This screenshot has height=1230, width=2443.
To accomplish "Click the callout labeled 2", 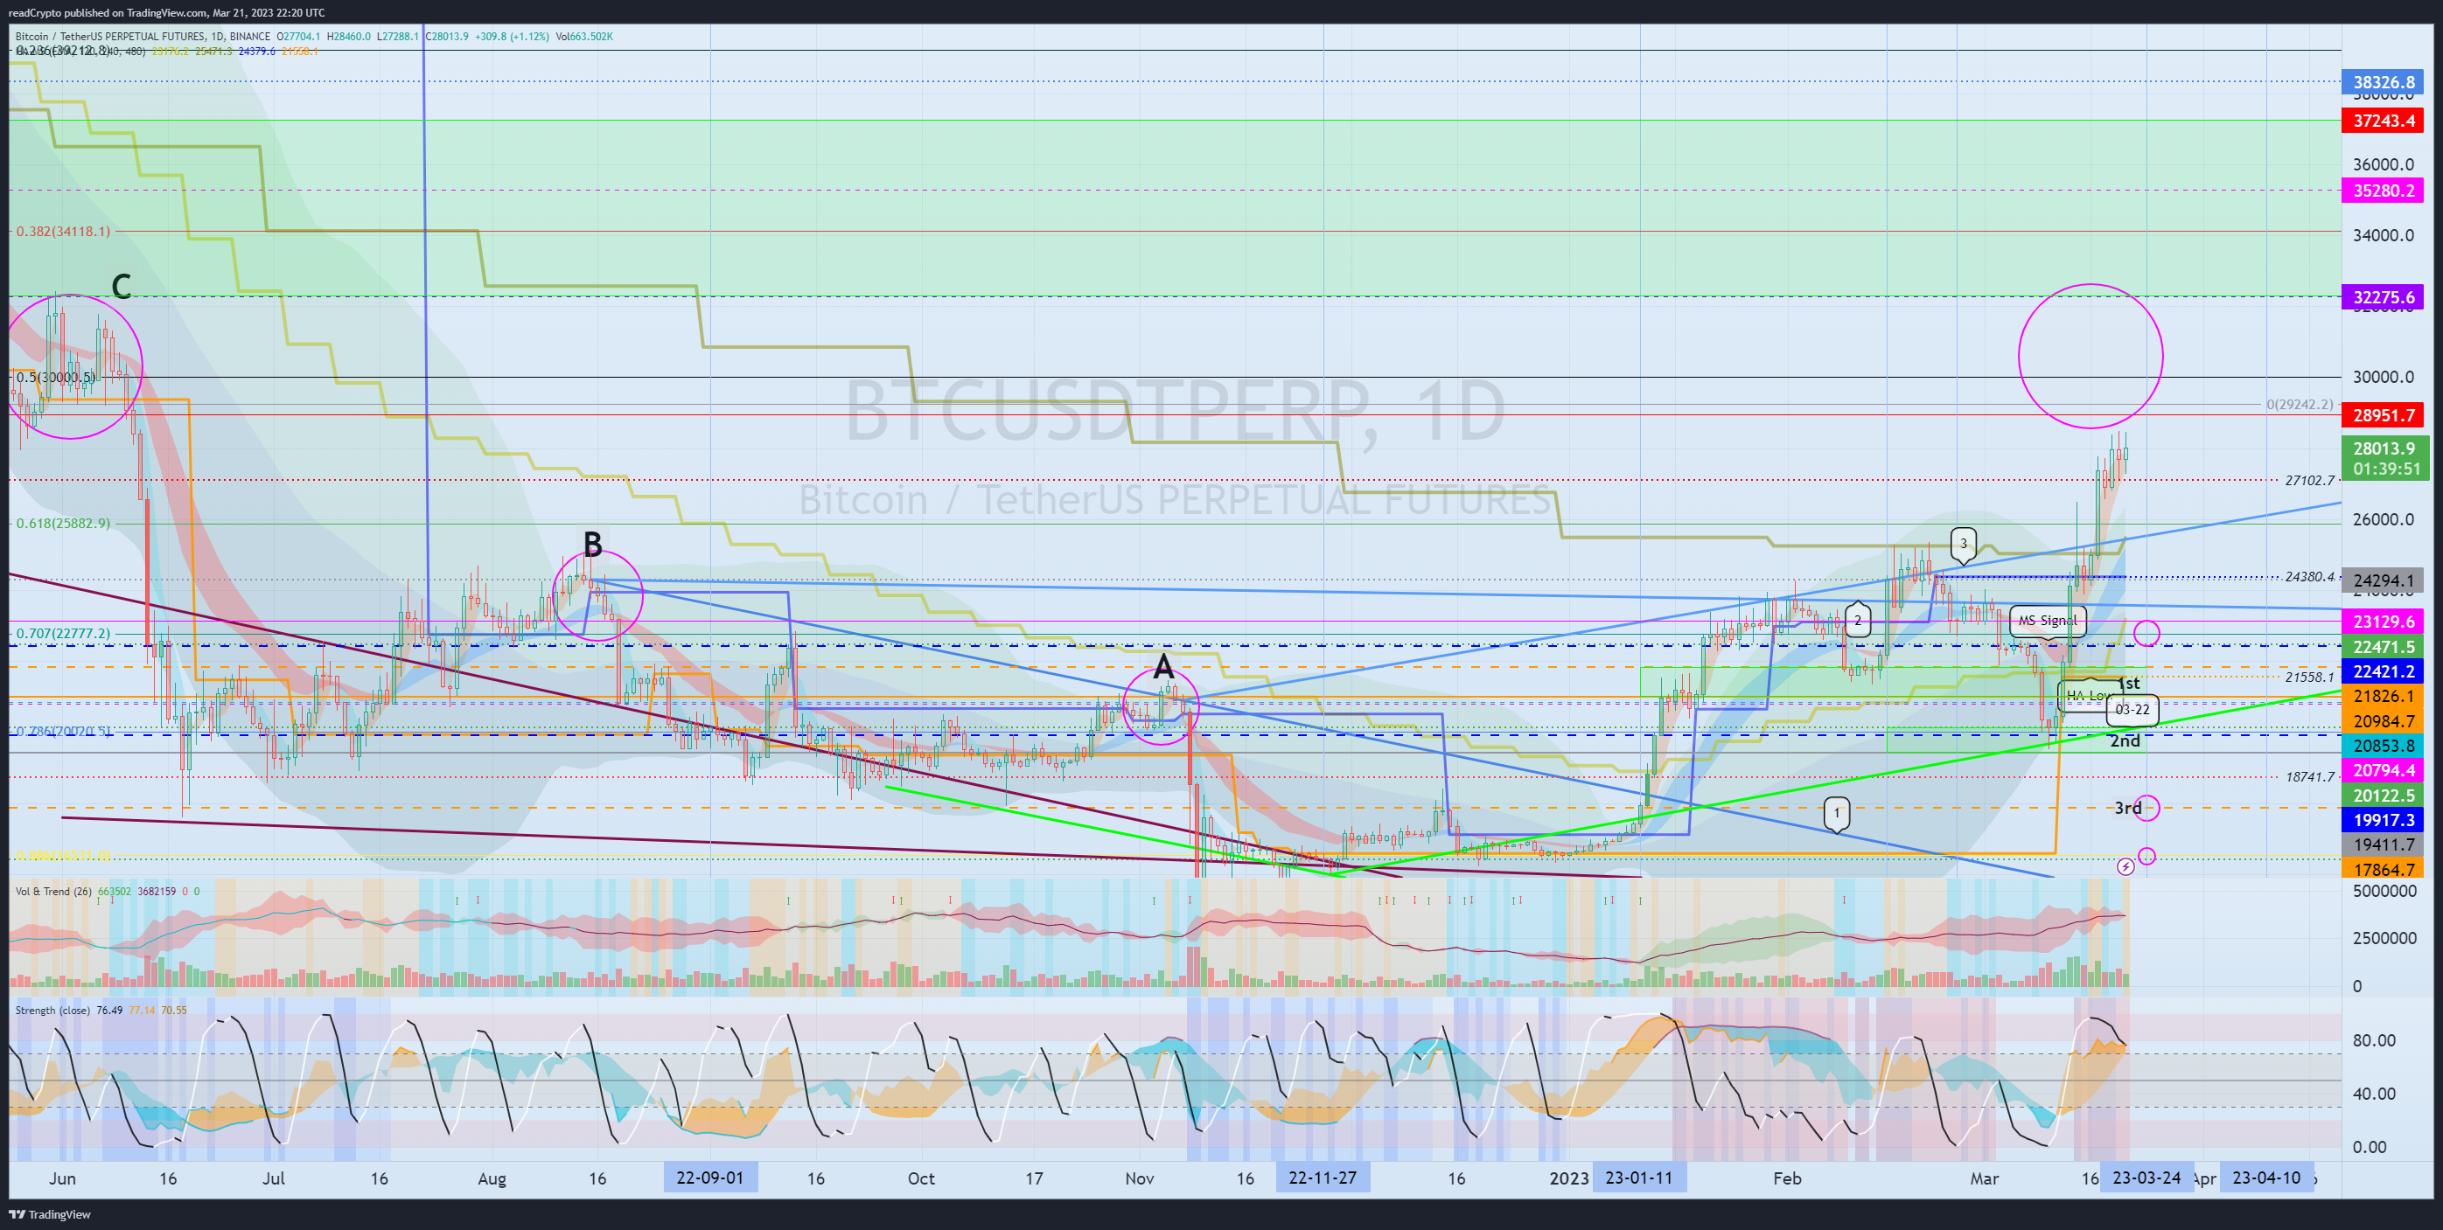I will tap(1858, 621).
